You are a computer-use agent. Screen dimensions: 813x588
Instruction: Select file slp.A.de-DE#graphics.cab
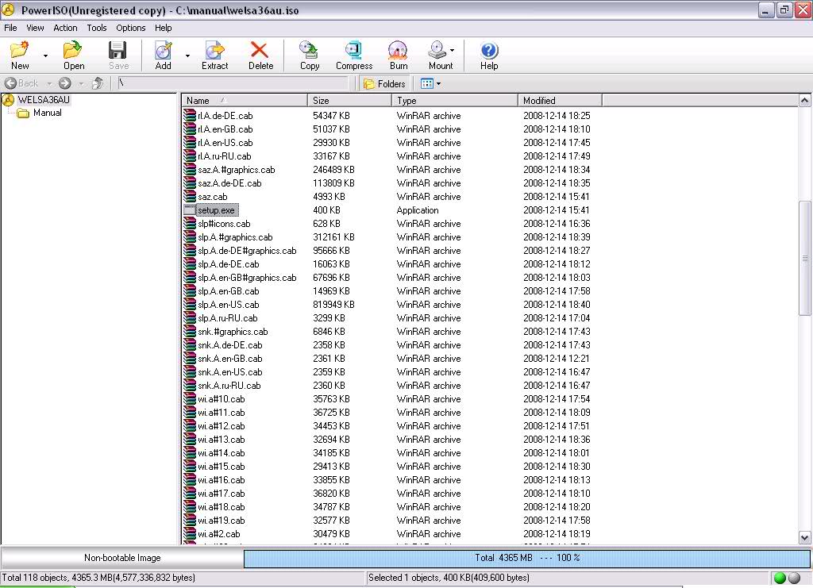coord(247,250)
